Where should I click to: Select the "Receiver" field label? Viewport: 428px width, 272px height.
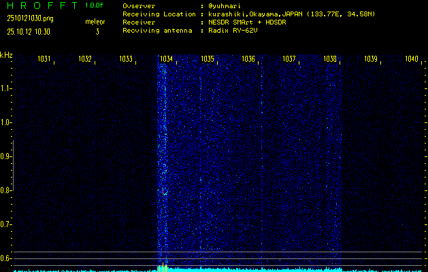coord(139,22)
